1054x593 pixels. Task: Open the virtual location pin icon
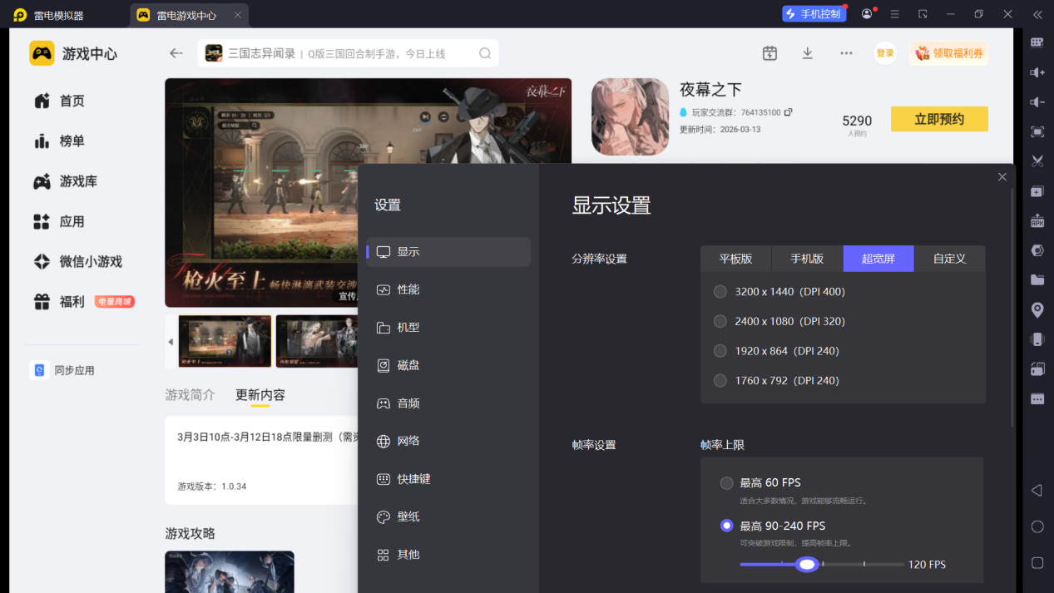click(1037, 310)
